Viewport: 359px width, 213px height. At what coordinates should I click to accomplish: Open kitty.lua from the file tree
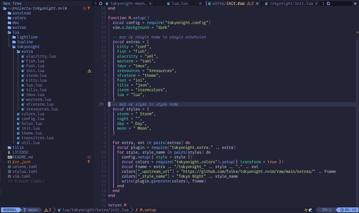click(36, 80)
